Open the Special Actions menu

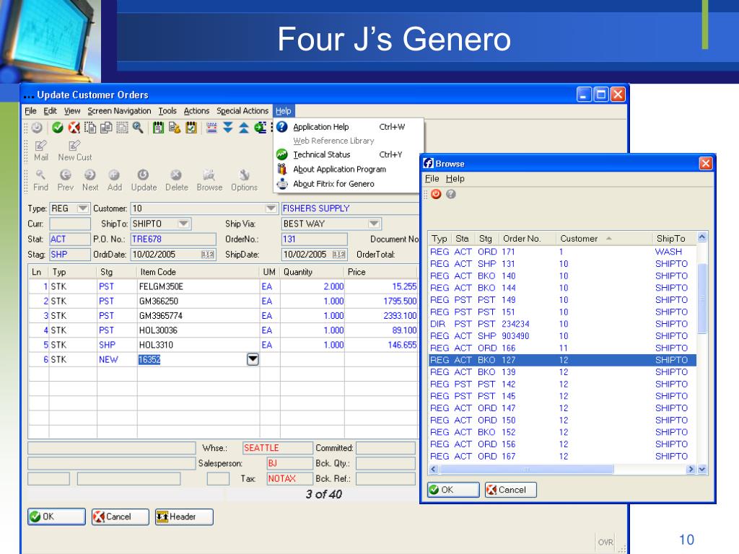tap(242, 110)
